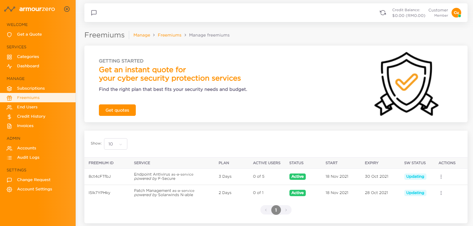Image resolution: width=473 pixels, height=226 pixels.
Task: Go to next page arrow
Action: tap(286, 210)
